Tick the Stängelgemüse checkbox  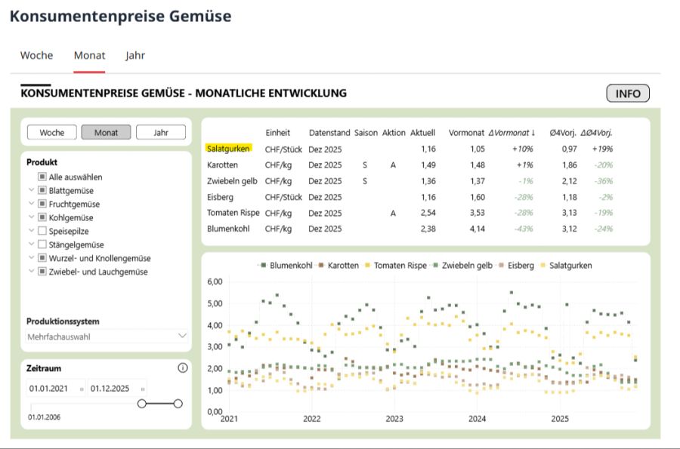[42, 245]
